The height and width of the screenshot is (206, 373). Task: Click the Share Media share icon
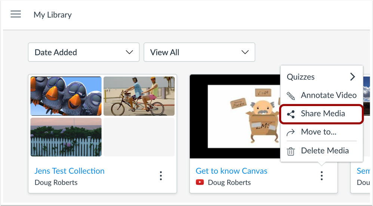(x=291, y=114)
